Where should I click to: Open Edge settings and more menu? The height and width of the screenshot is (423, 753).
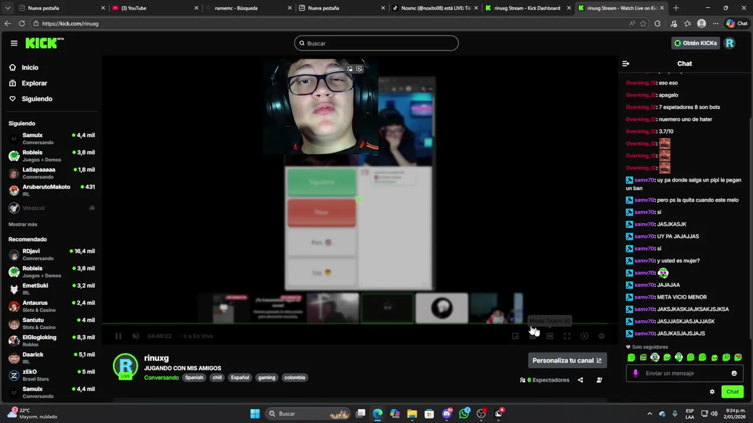[x=715, y=23]
